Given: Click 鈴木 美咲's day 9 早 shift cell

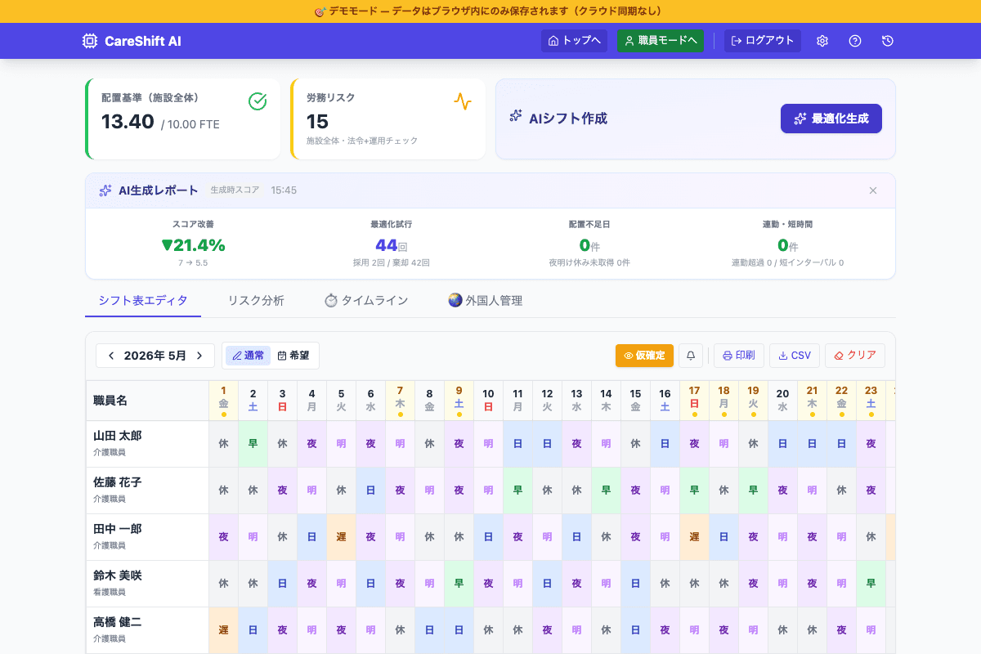Looking at the screenshot, I should coord(459,584).
